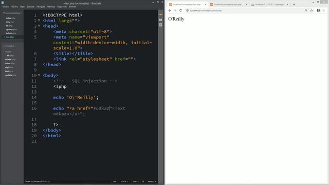Click the O'Reilly text in browser page
The image size is (329, 185).
176,19
